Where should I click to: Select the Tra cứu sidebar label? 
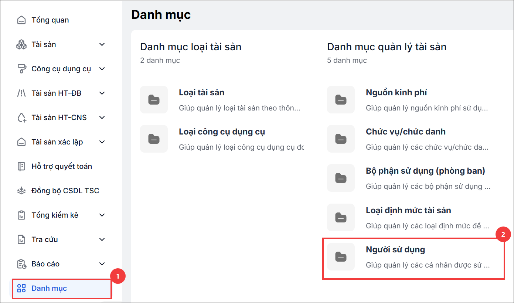pyautogui.click(x=45, y=239)
